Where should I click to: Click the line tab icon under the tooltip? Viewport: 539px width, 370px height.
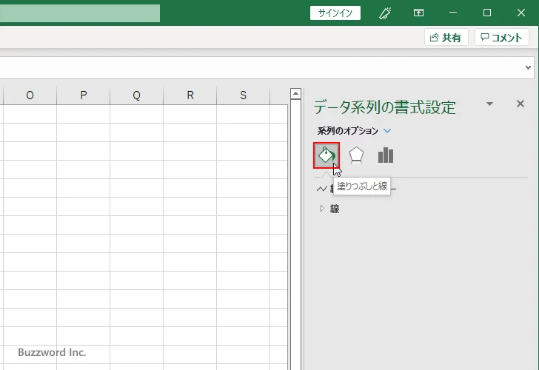click(x=321, y=189)
